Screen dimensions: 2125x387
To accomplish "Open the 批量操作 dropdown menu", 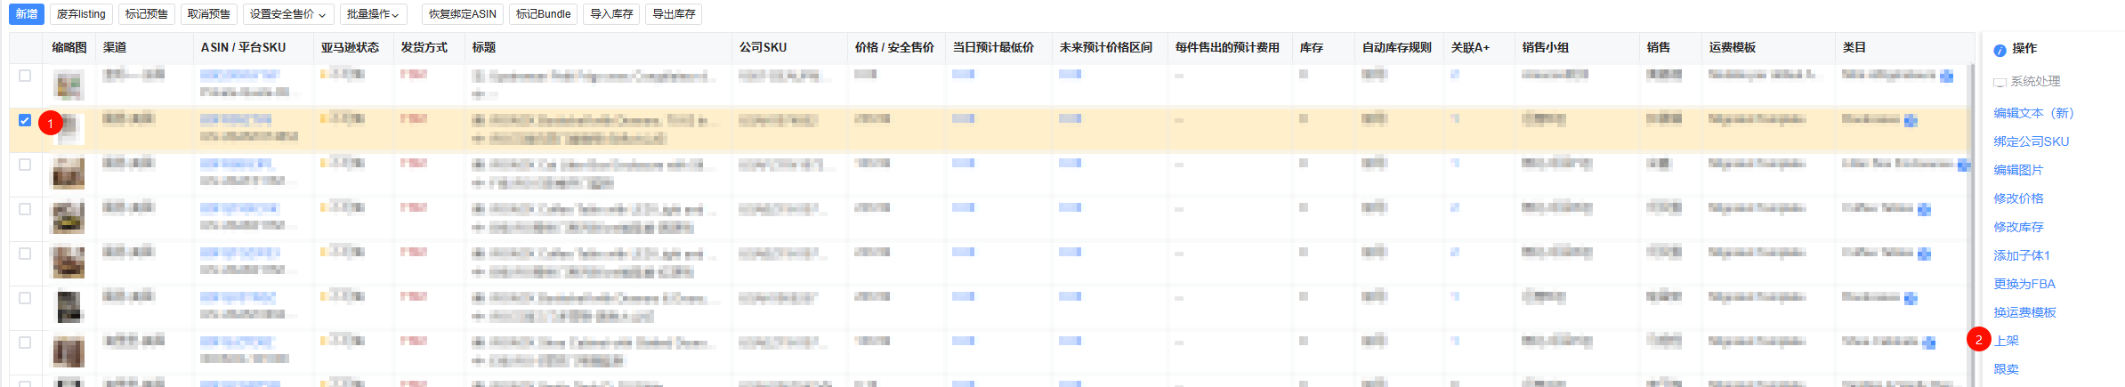I will [372, 14].
